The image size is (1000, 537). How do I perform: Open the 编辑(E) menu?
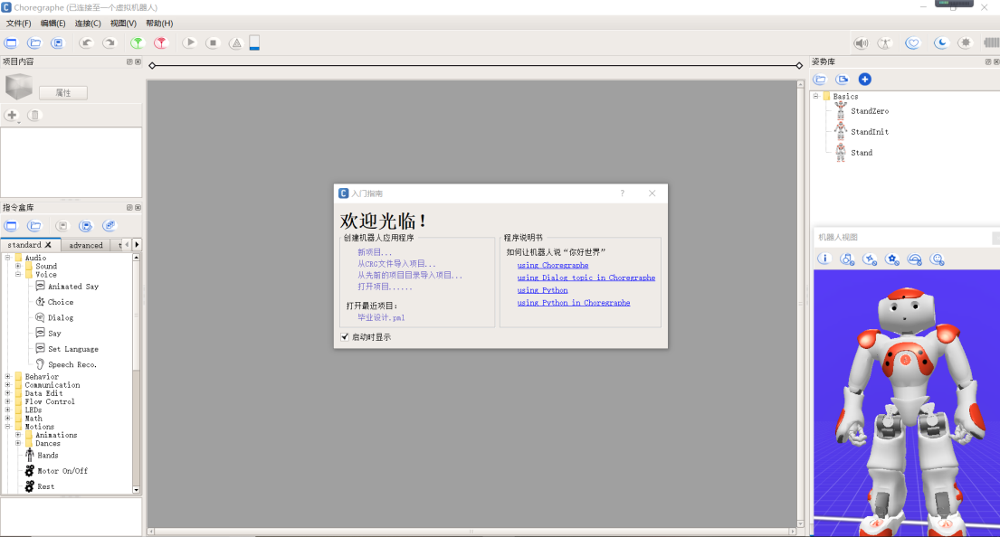click(52, 23)
